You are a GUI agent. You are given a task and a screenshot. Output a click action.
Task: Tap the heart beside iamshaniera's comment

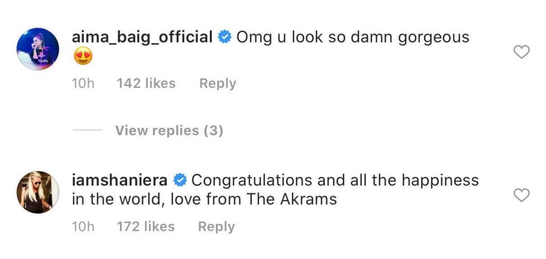tap(521, 196)
